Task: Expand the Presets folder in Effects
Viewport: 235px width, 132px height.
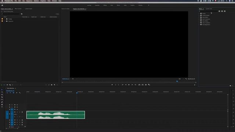Action: [199, 14]
